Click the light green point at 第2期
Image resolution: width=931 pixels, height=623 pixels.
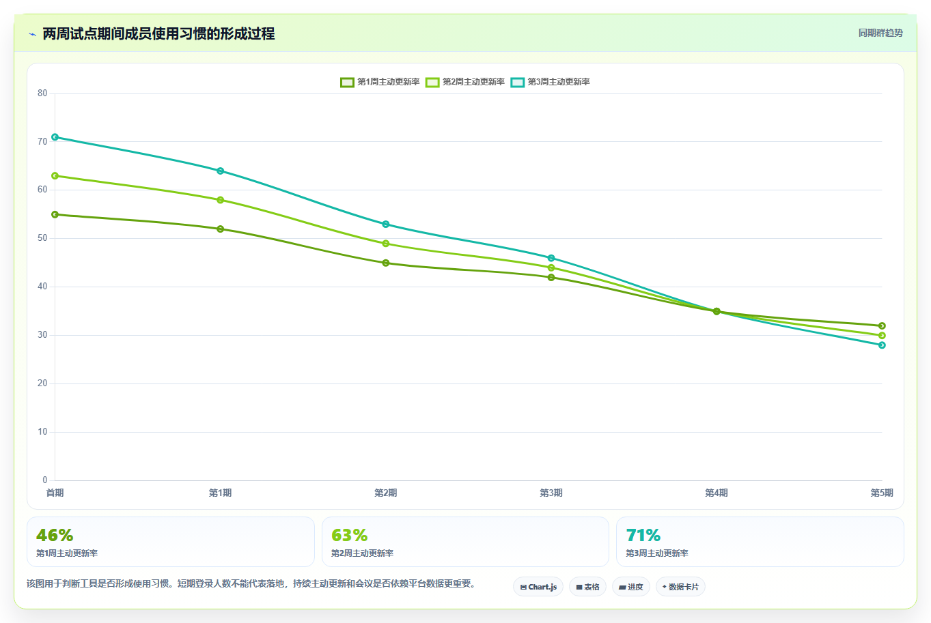tap(386, 244)
